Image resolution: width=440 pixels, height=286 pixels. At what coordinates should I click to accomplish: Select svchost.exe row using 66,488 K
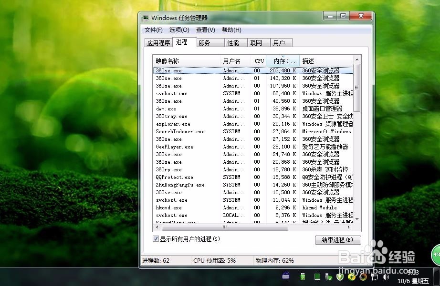tap(253, 93)
